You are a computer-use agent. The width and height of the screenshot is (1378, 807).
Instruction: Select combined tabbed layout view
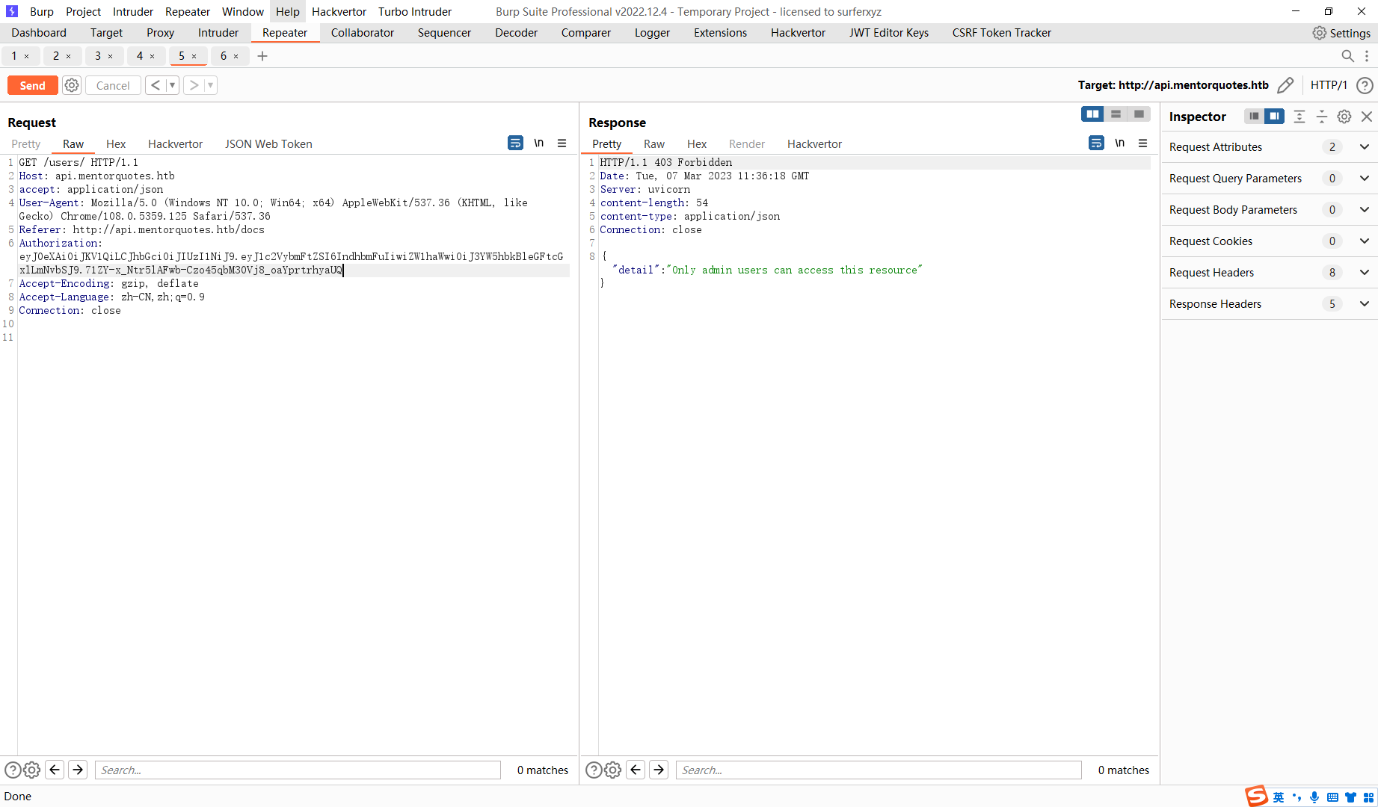coord(1139,114)
